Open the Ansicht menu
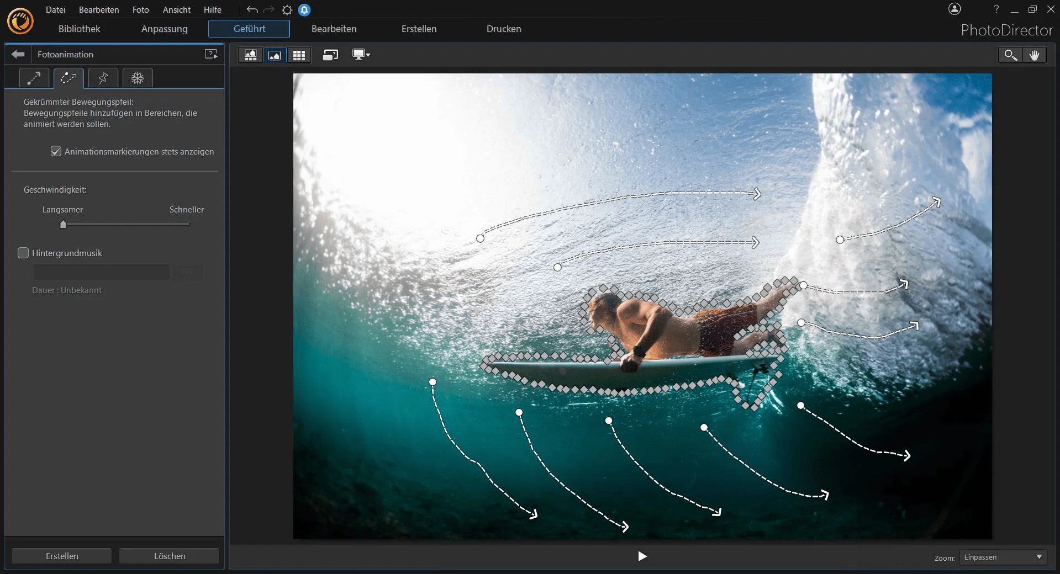Viewport: 1060px width, 574px height. tap(177, 10)
